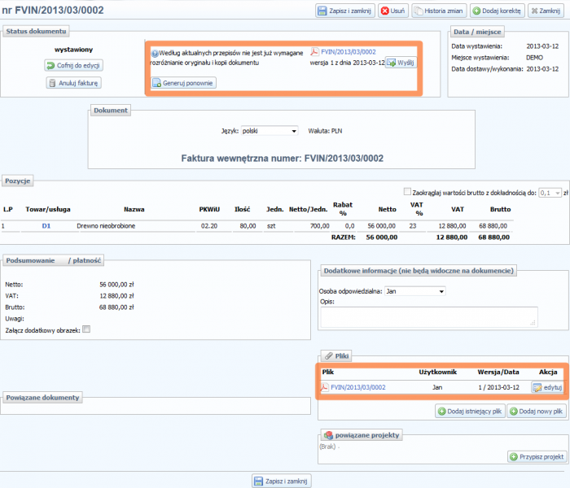Open Historia zmian change history
This screenshot has width=570, height=488.
[x=439, y=11]
